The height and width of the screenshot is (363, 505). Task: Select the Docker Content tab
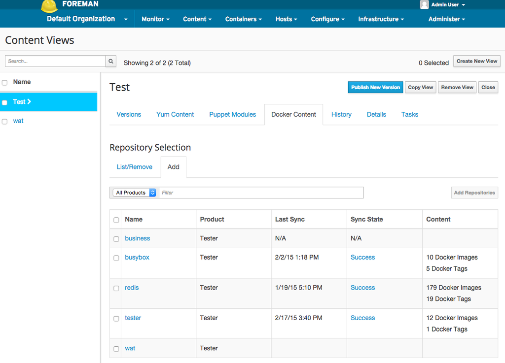tap(294, 114)
